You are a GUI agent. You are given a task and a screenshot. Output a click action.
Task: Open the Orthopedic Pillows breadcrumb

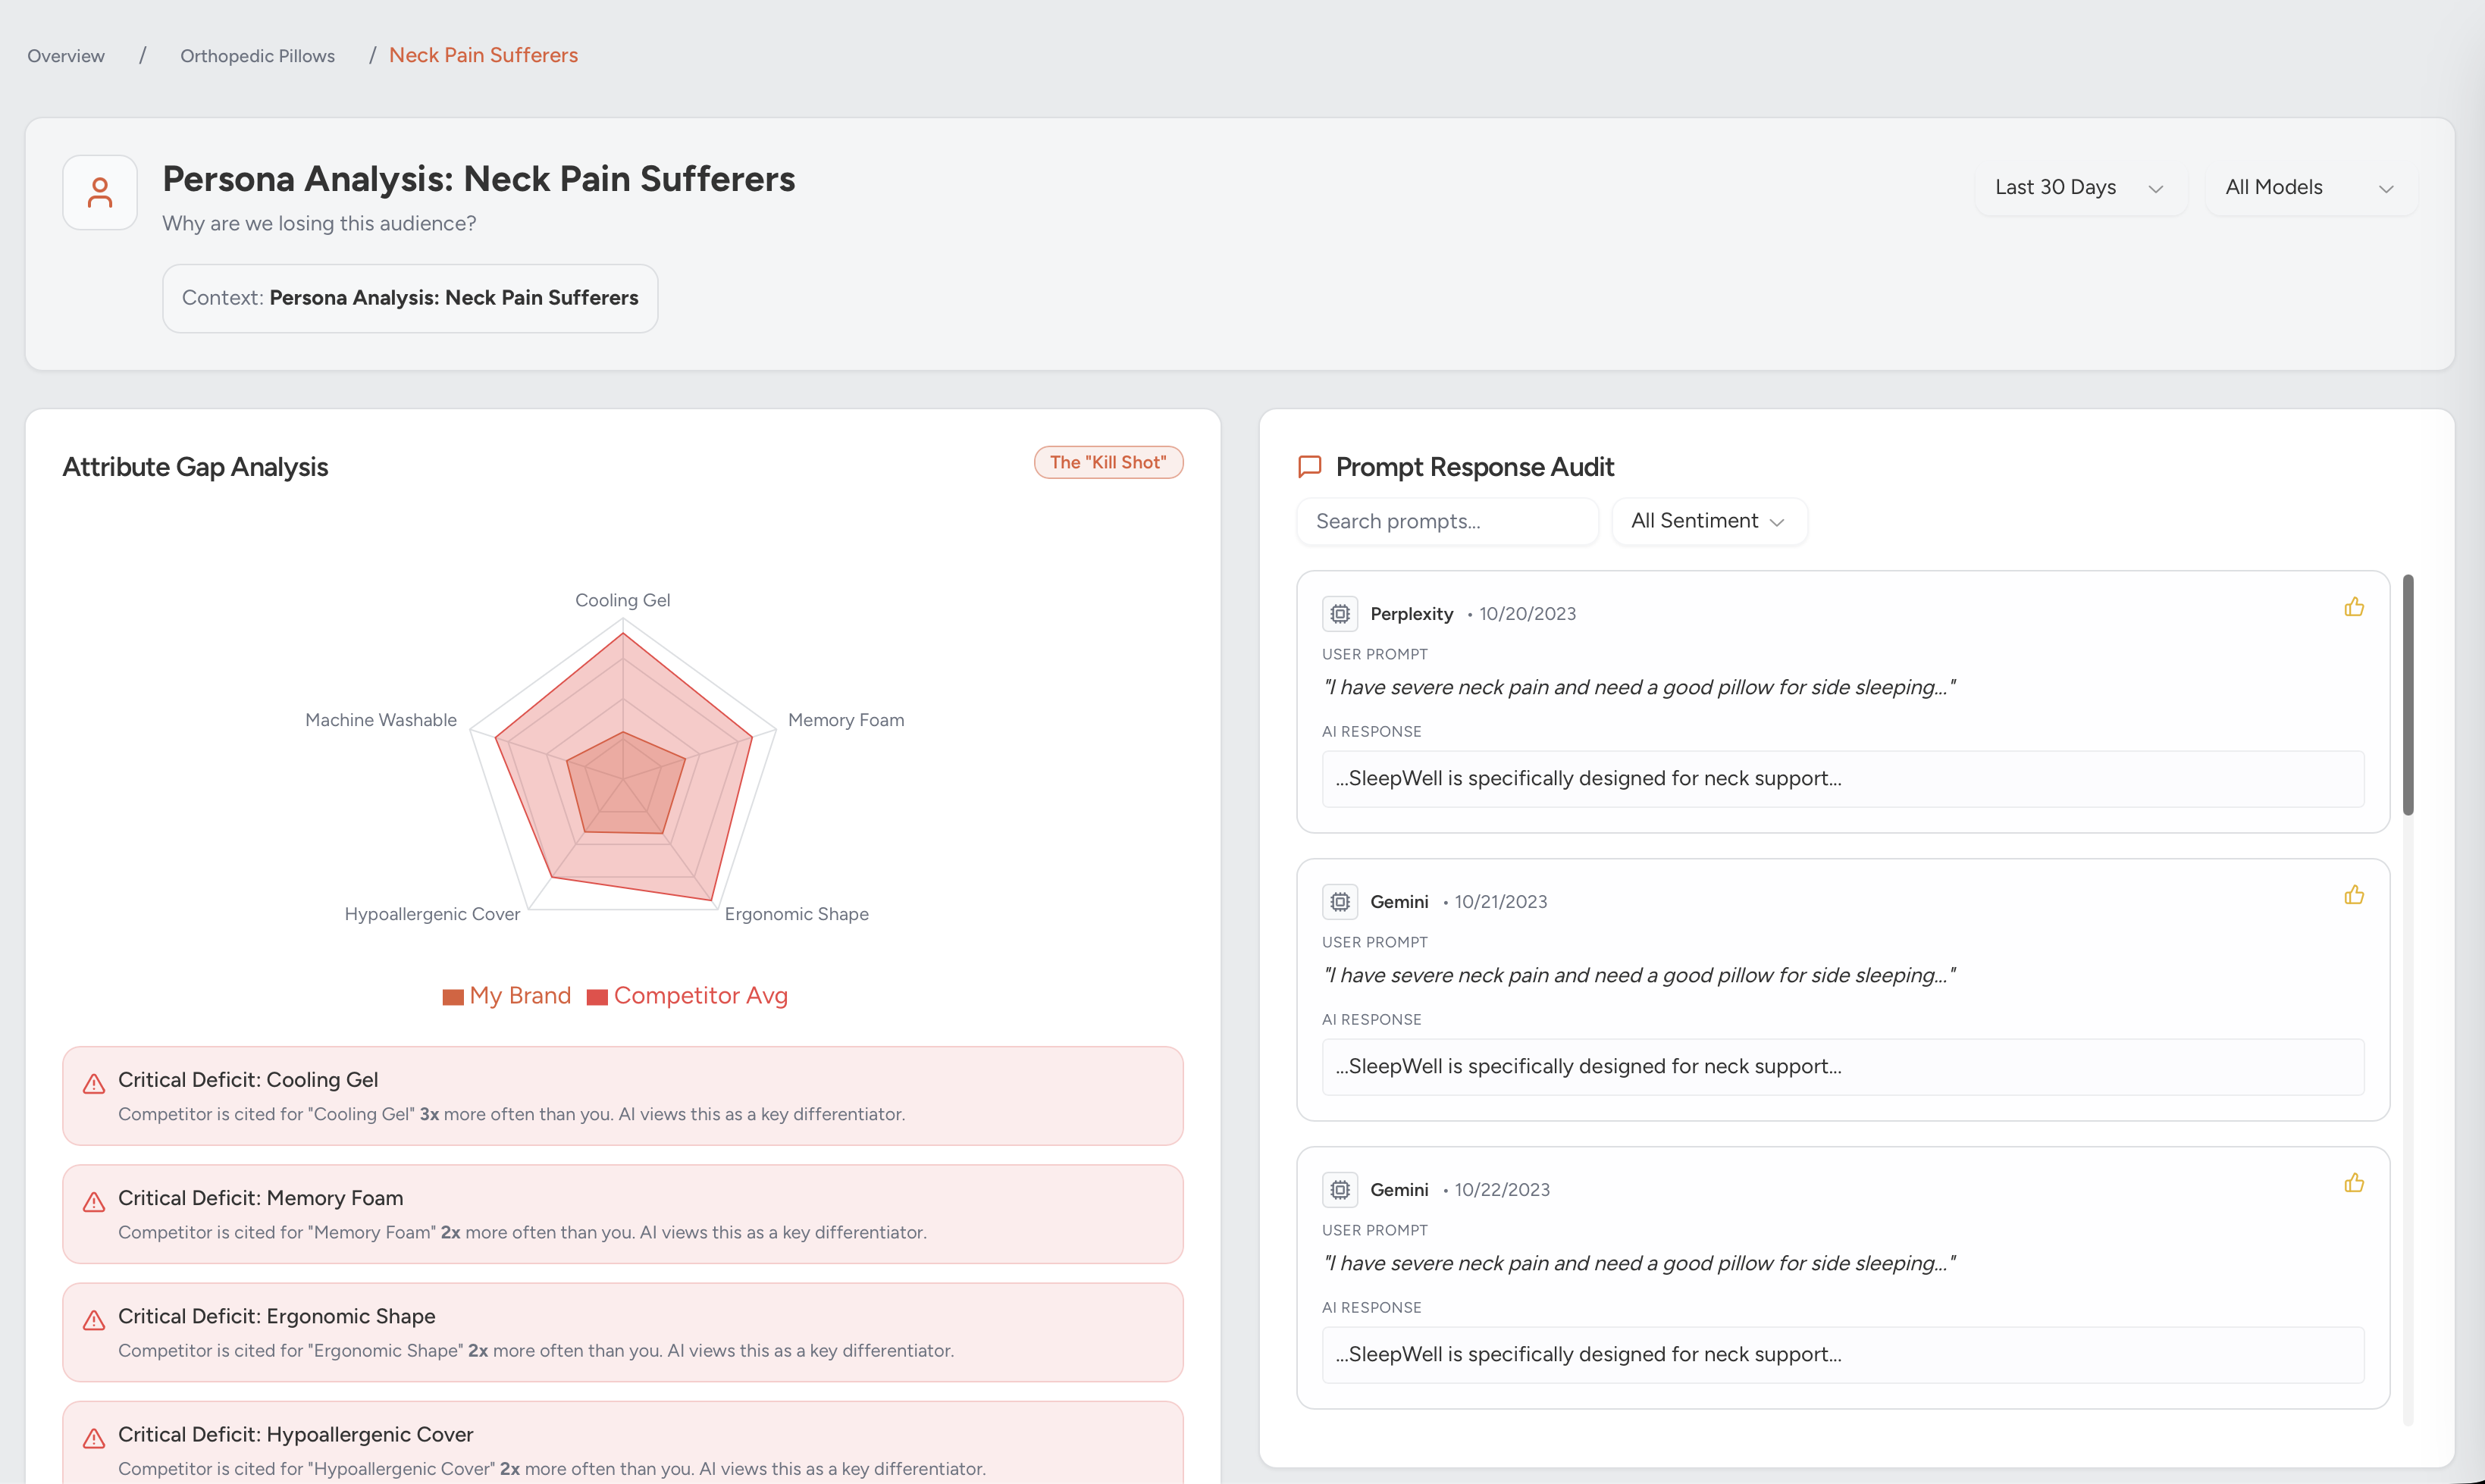tap(257, 56)
